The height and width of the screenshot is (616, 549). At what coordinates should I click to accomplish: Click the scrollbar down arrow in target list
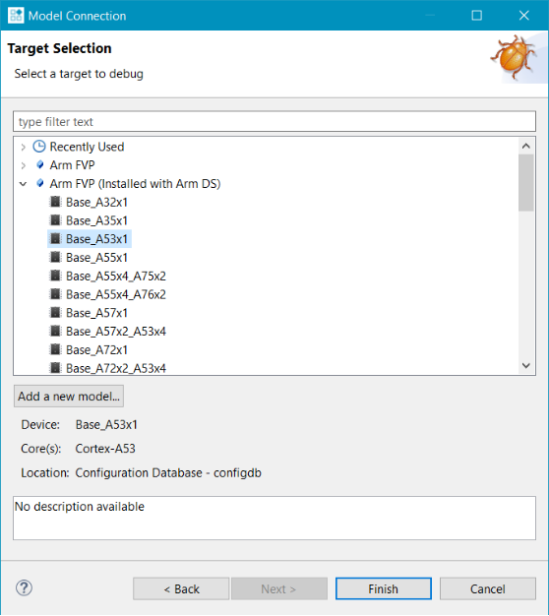click(x=526, y=365)
